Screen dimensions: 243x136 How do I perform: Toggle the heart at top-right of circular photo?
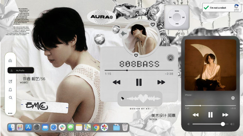click(153, 24)
